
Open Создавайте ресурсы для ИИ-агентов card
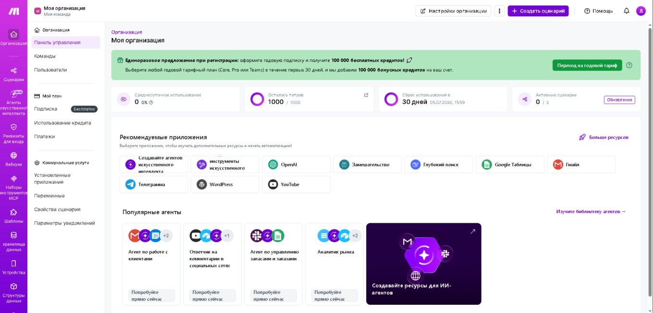[x=423, y=264]
